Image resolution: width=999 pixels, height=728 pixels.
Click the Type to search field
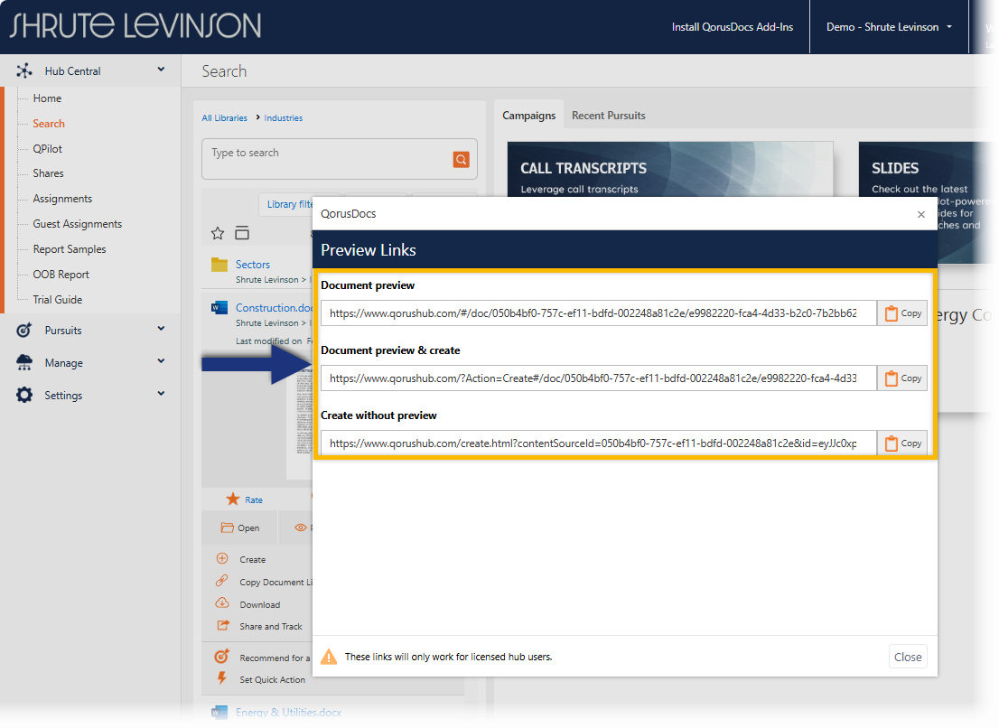pos(325,159)
